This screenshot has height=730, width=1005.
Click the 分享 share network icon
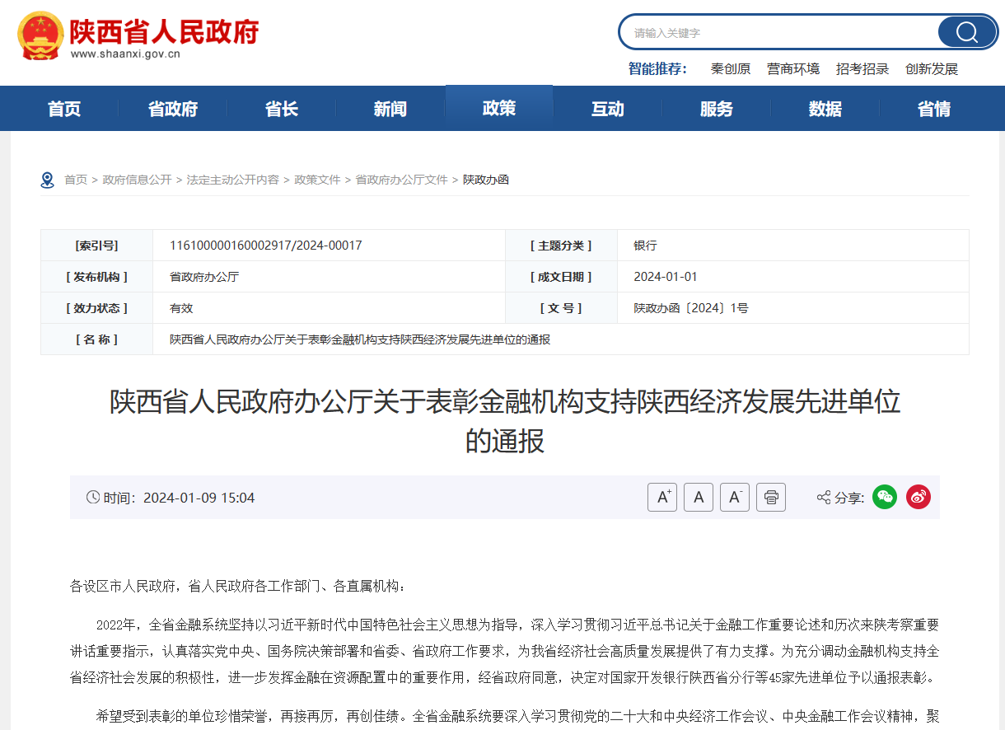(x=821, y=497)
